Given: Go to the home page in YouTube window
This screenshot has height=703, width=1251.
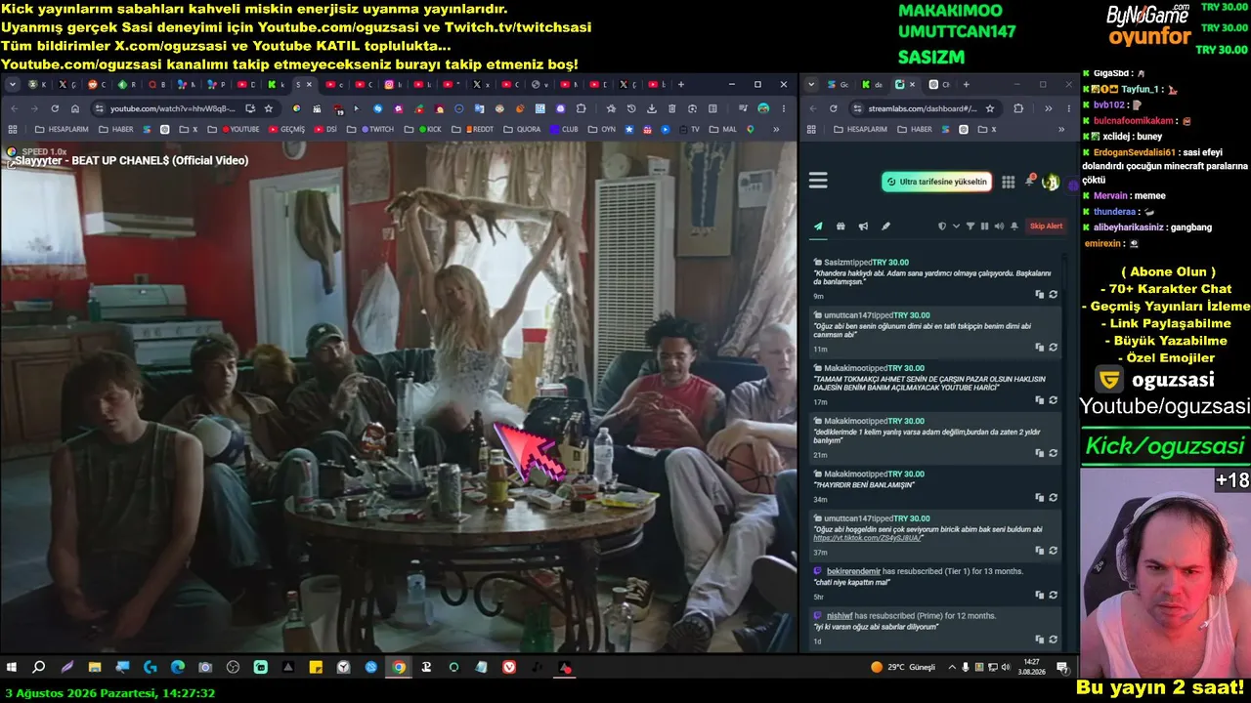Looking at the screenshot, I should tap(75, 108).
